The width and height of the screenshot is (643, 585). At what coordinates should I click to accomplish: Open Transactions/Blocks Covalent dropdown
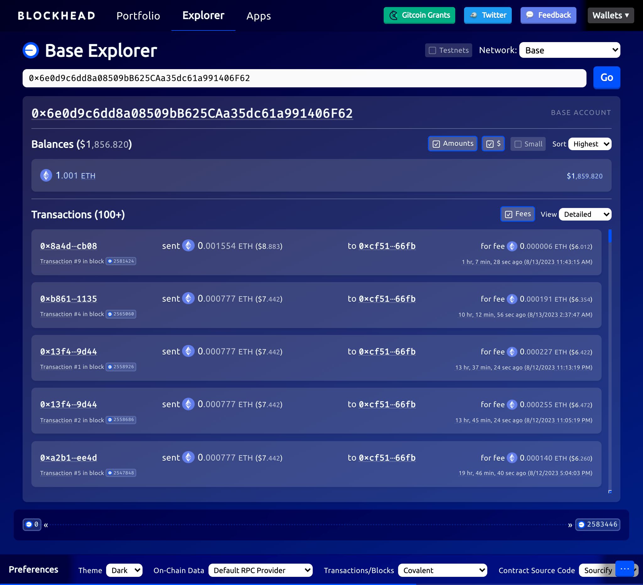coord(442,570)
